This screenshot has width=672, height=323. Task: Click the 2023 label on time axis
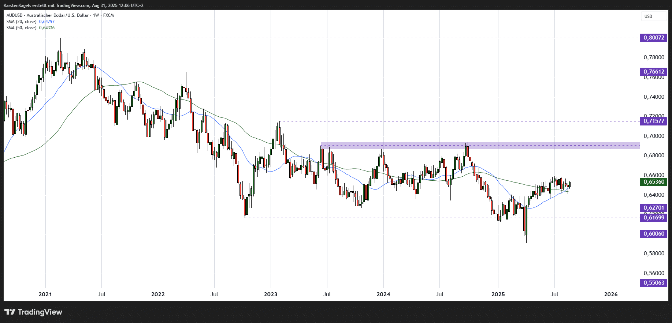click(271, 294)
